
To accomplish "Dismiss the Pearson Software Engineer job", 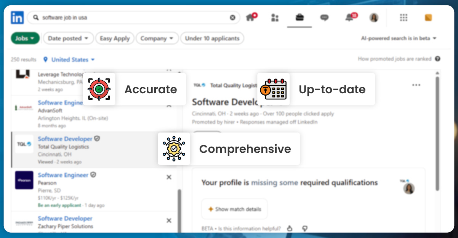I will (169, 177).
